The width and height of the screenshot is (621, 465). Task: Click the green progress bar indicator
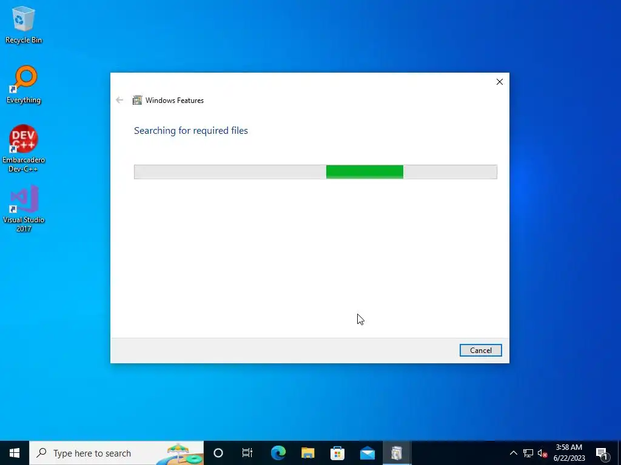tap(364, 172)
